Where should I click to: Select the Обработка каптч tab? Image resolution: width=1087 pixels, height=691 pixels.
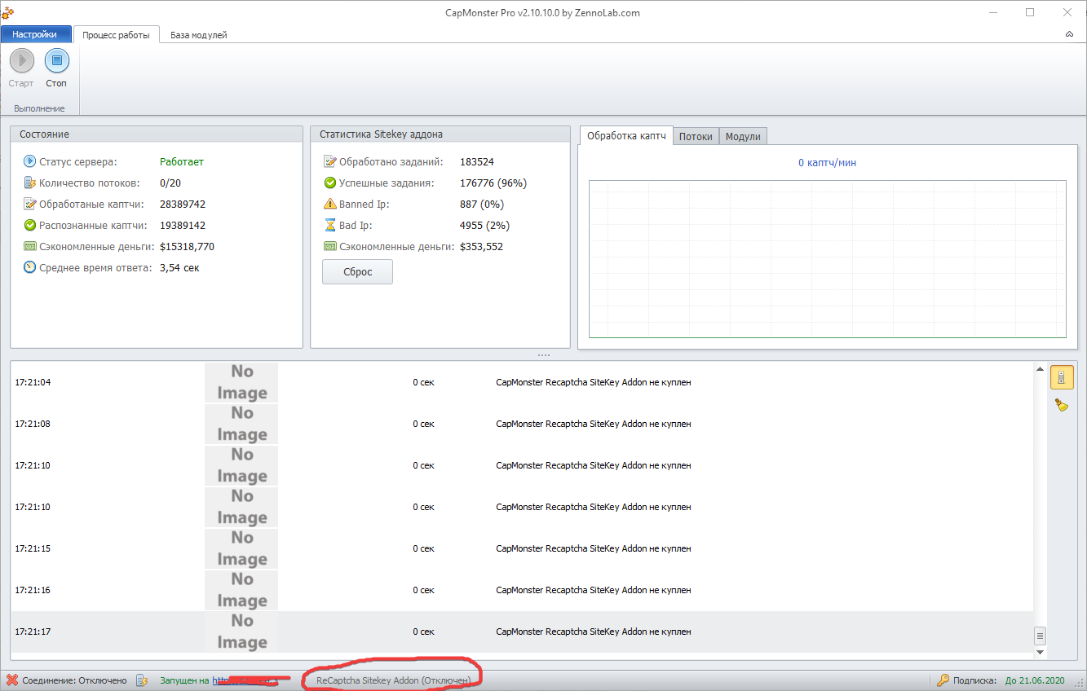point(626,136)
